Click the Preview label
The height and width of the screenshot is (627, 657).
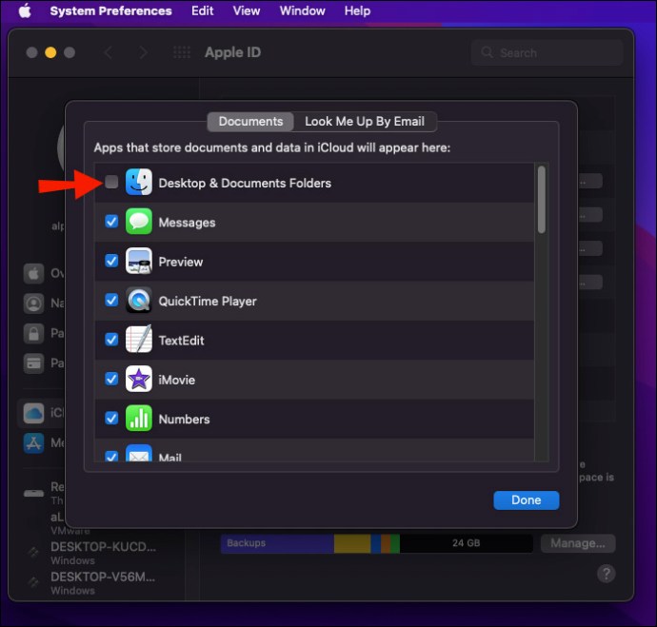(x=181, y=262)
